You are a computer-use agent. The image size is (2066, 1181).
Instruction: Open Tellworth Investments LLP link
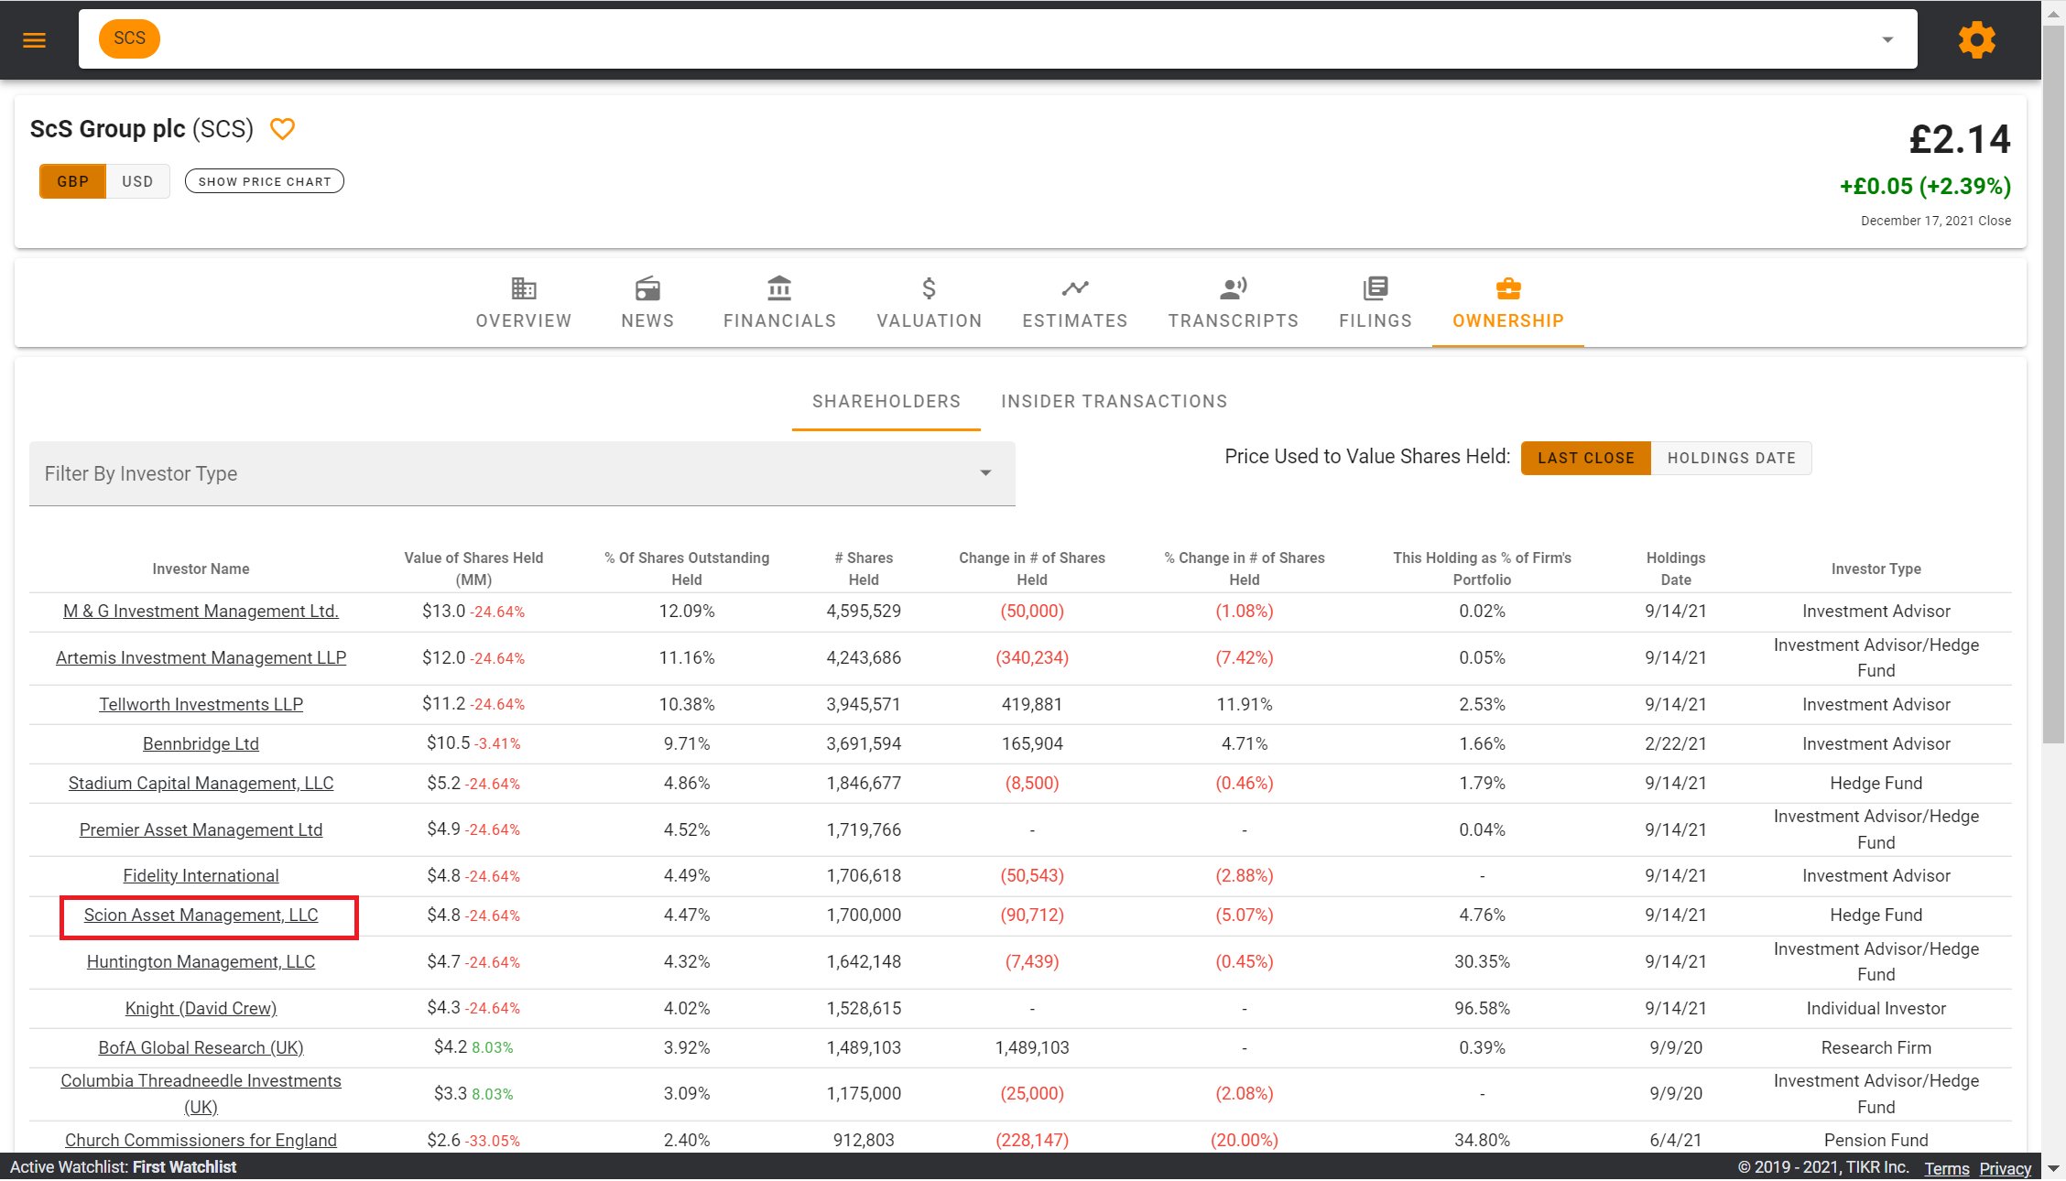pos(201,704)
